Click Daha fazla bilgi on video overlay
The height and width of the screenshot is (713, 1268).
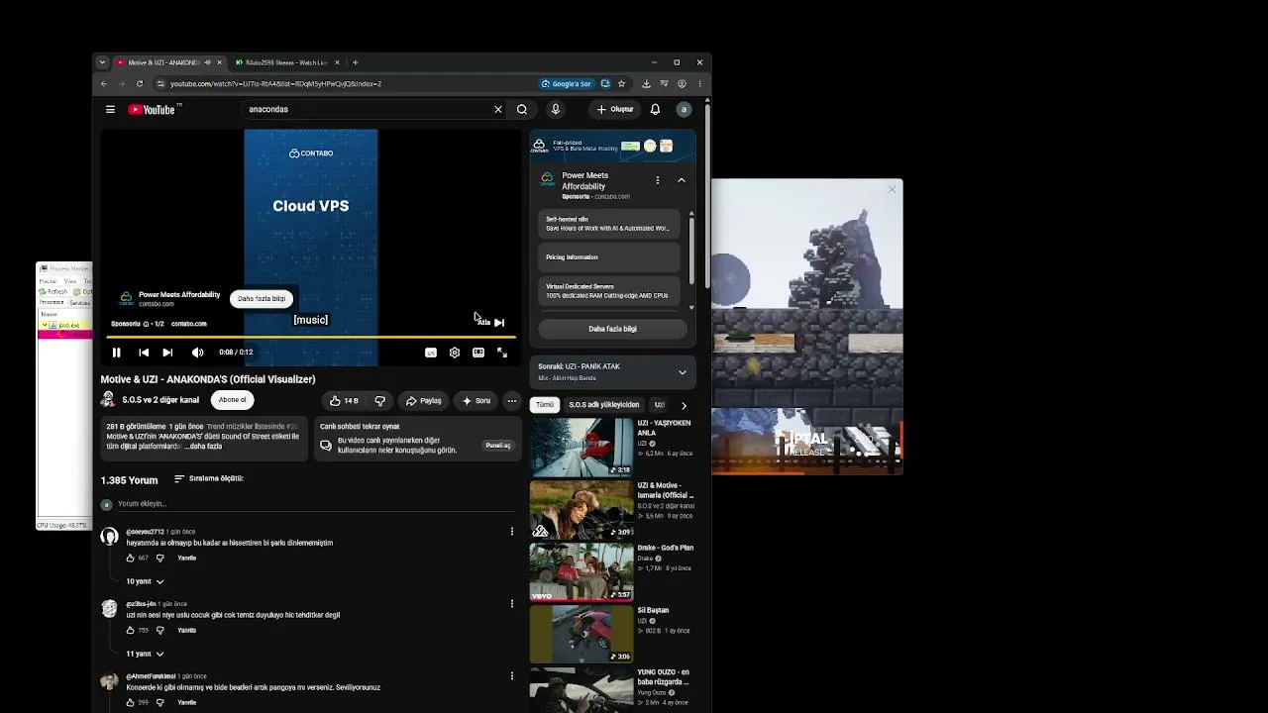[262, 299]
